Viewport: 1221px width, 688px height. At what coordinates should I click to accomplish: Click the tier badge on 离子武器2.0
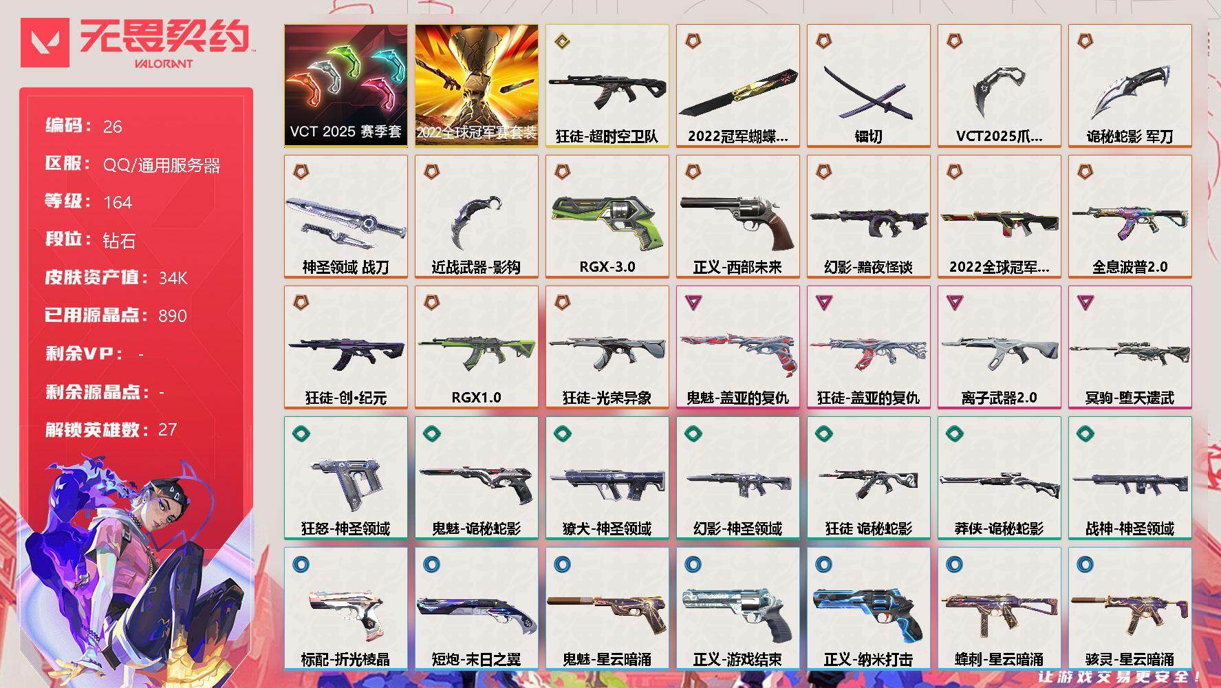(x=955, y=302)
